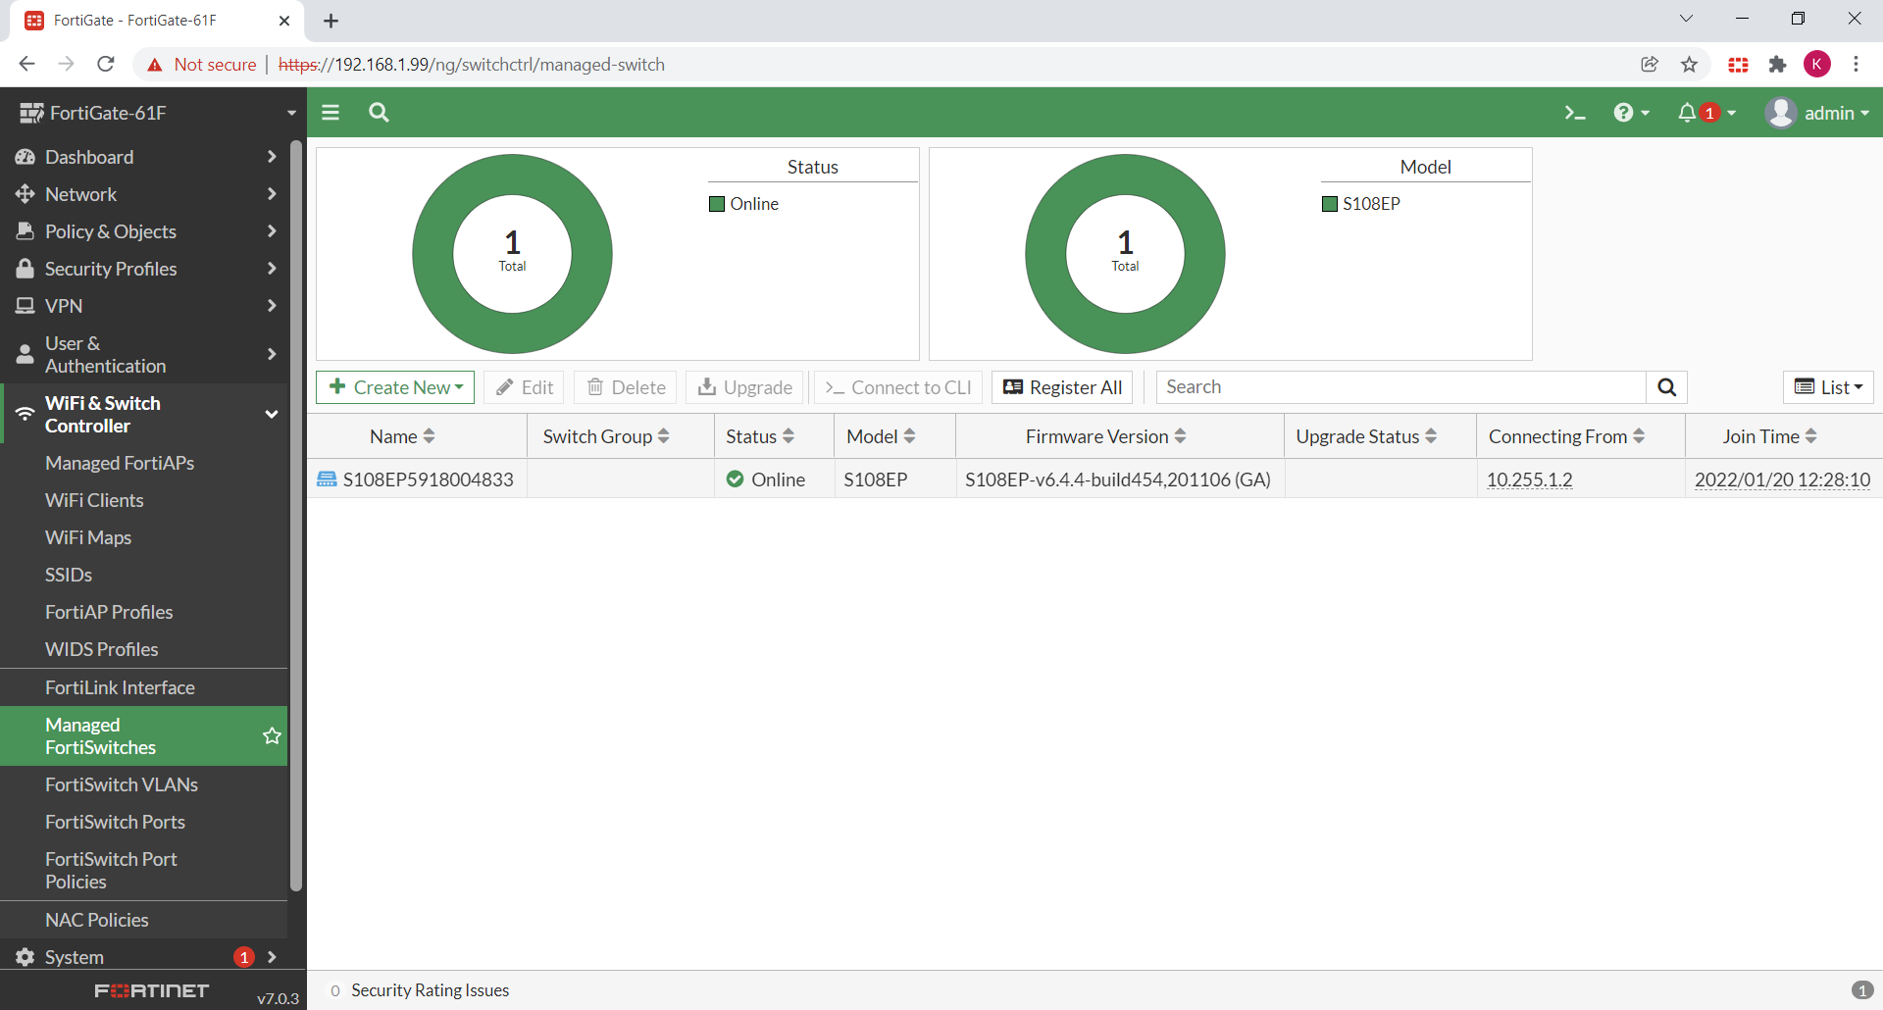This screenshot has height=1010, width=1883.
Task: Open the Create New dropdown
Action: [394, 386]
